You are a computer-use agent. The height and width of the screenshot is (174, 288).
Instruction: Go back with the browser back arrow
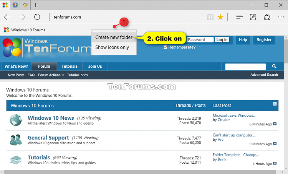coord(7,17)
